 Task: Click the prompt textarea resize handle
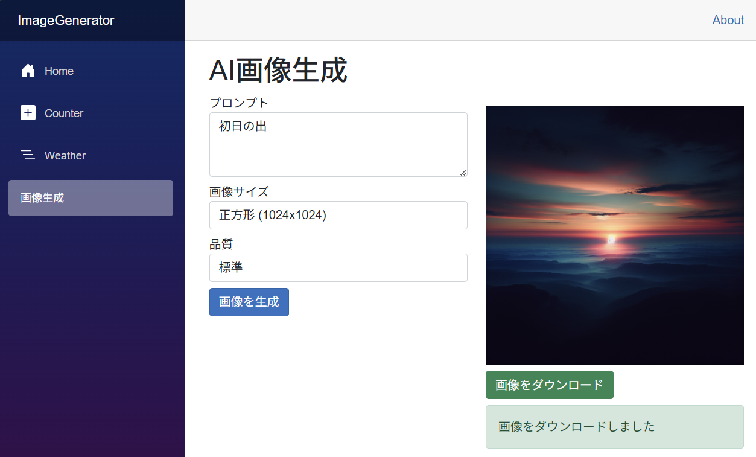point(463,173)
